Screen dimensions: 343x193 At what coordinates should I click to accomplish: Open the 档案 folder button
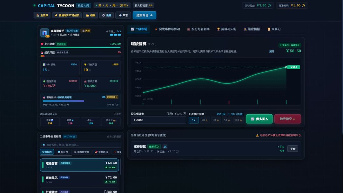(91, 15)
